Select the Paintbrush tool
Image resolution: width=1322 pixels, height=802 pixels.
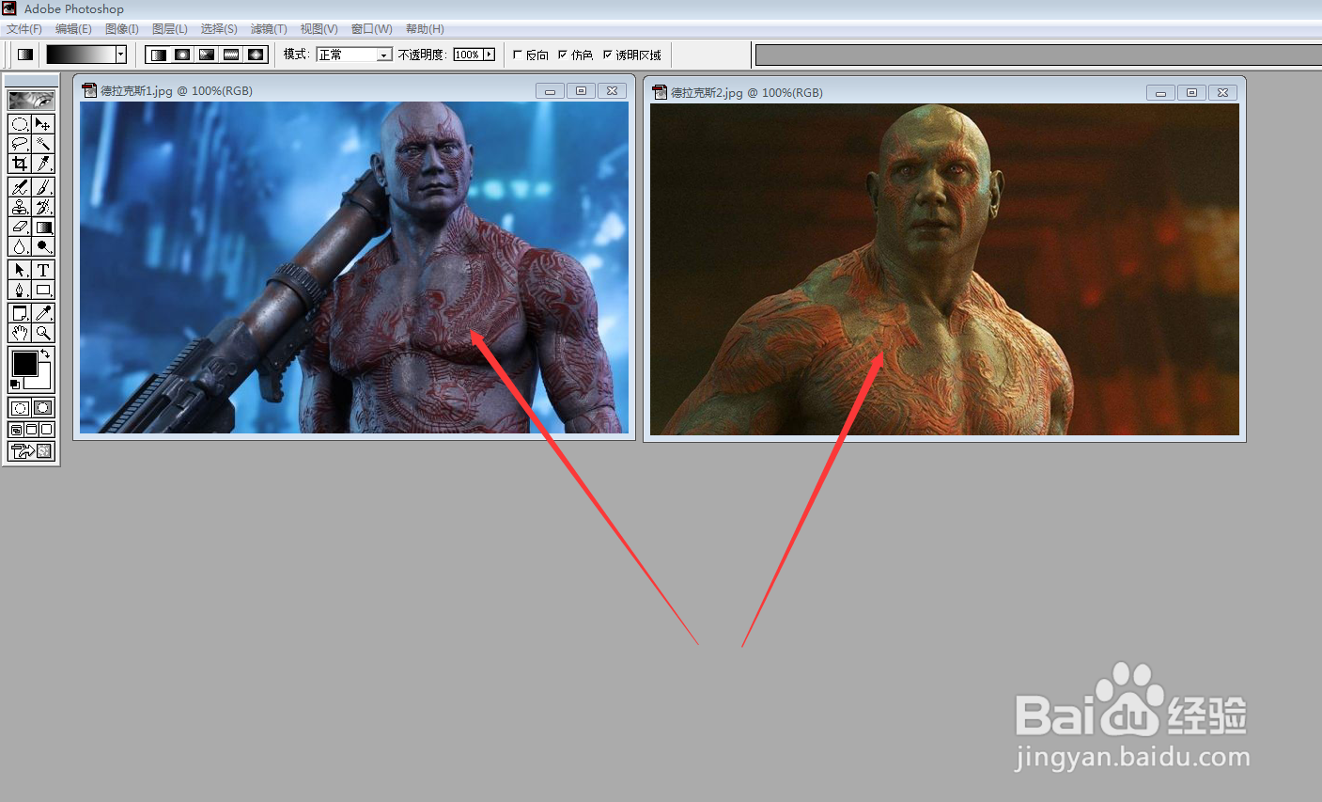click(43, 187)
